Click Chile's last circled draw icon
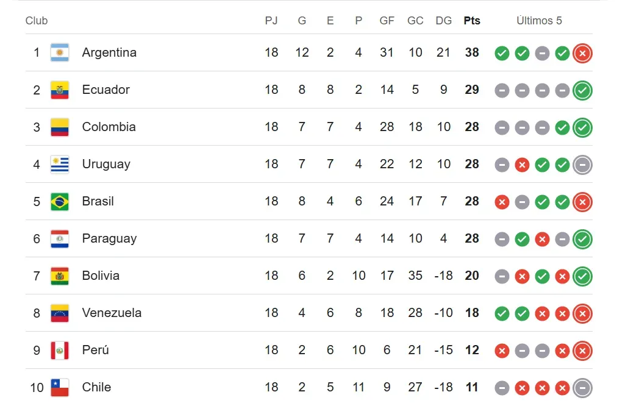 (x=582, y=388)
